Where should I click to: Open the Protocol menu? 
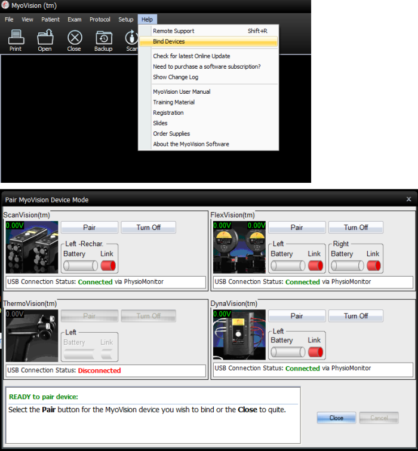point(100,19)
